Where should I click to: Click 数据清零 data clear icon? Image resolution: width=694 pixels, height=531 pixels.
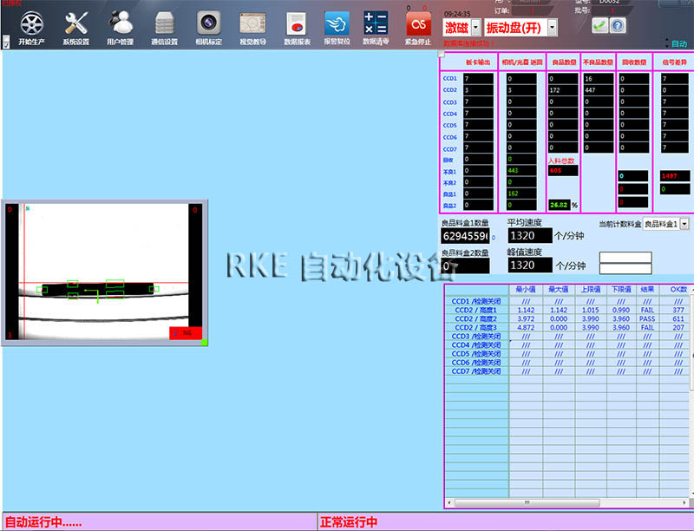[x=376, y=26]
